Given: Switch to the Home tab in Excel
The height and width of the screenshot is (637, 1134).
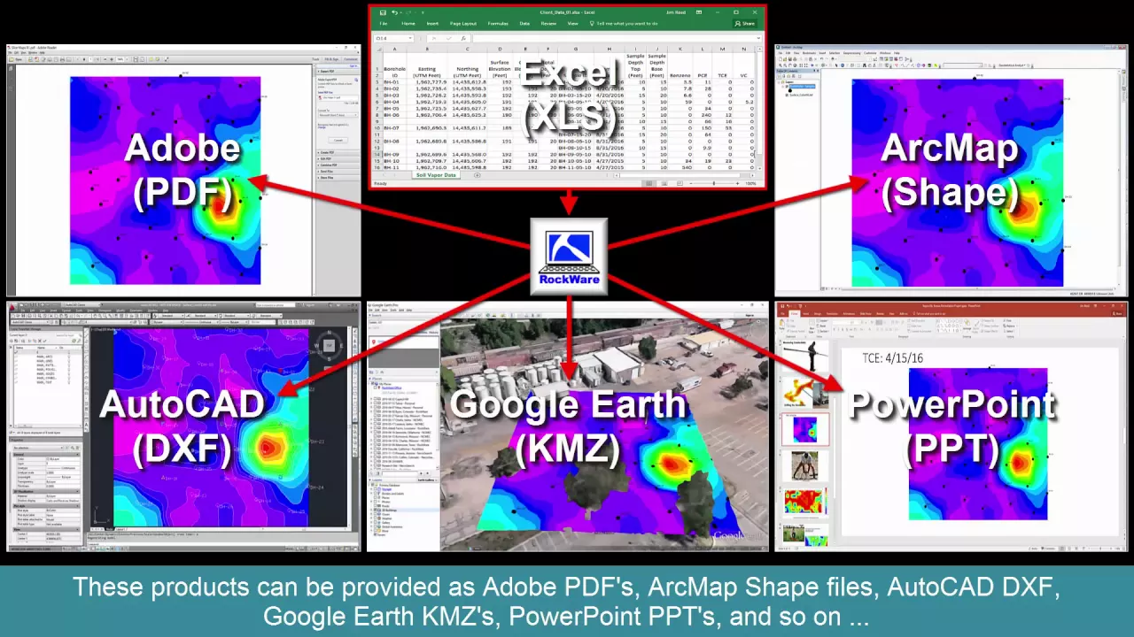Looking at the screenshot, I should click(408, 23).
